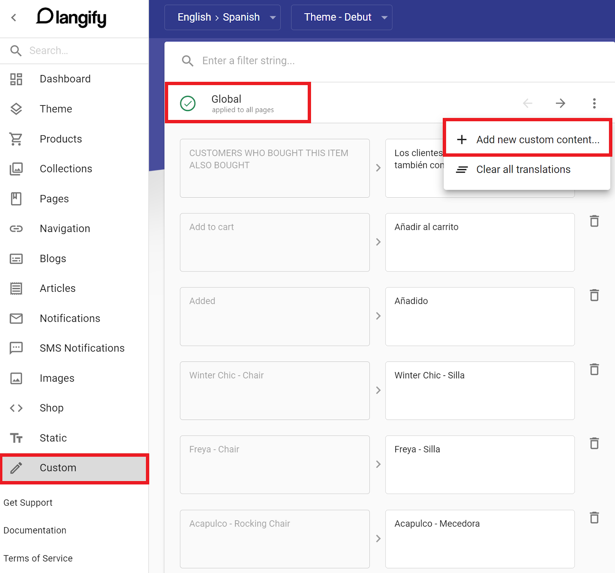Click the langify logo
Viewport: 615px width, 573px height.
(71, 18)
